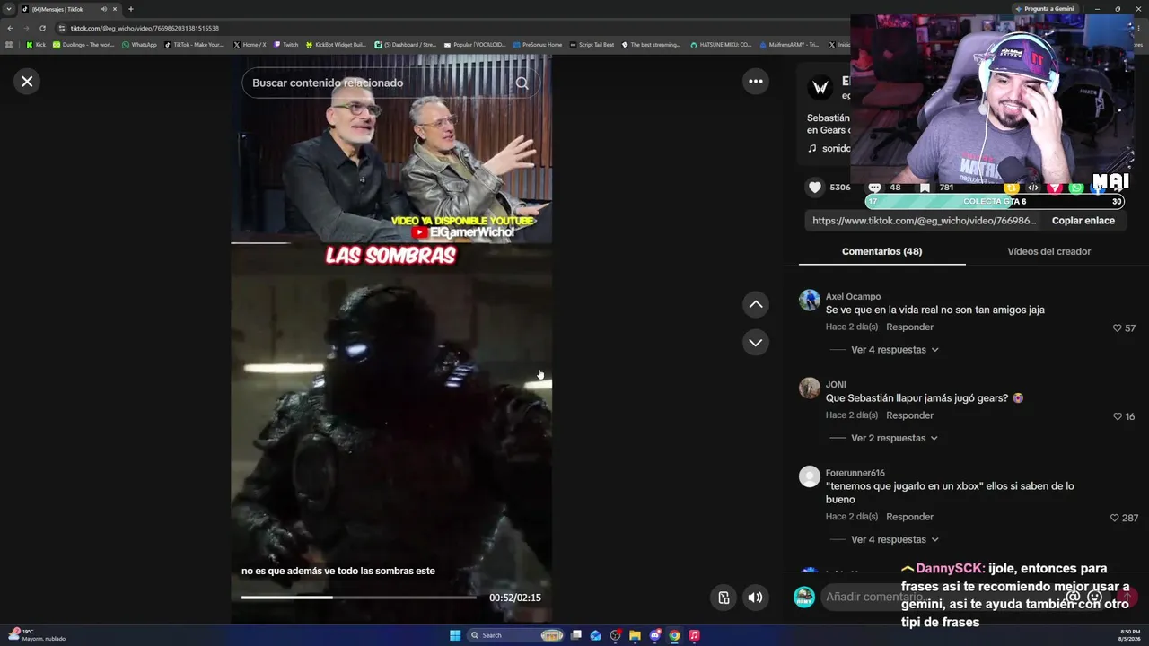This screenshot has height=646, width=1149.
Task: Open Forerunner616's profile name
Action: (855, 473)
